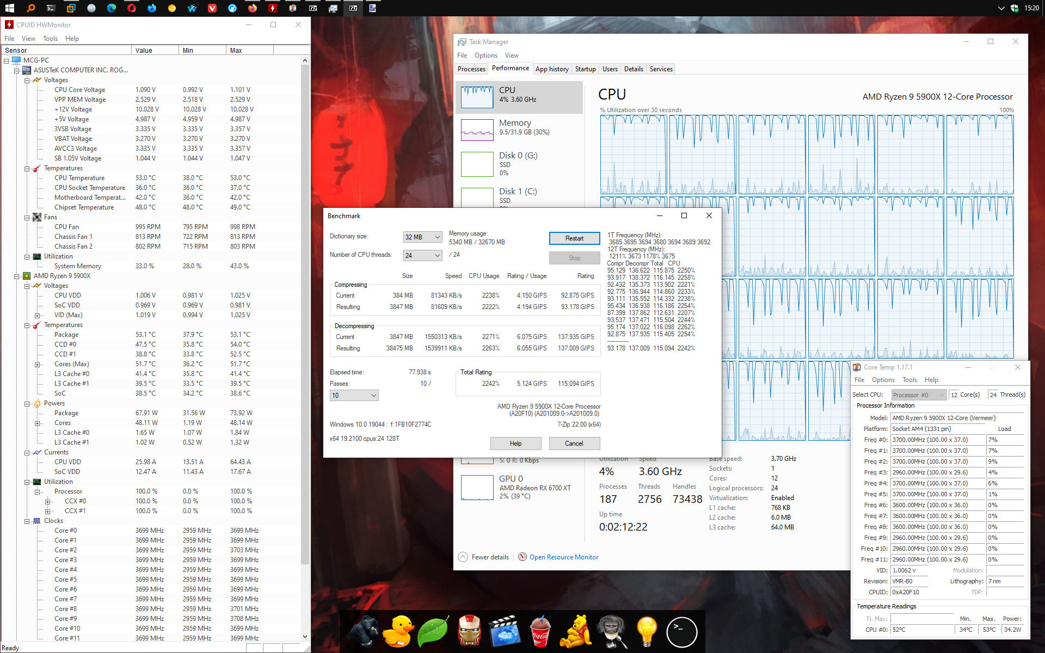Open the Tools menu in HWMonitor
This screenshot has height=653, width=1045.
click(x=50, y=39)
